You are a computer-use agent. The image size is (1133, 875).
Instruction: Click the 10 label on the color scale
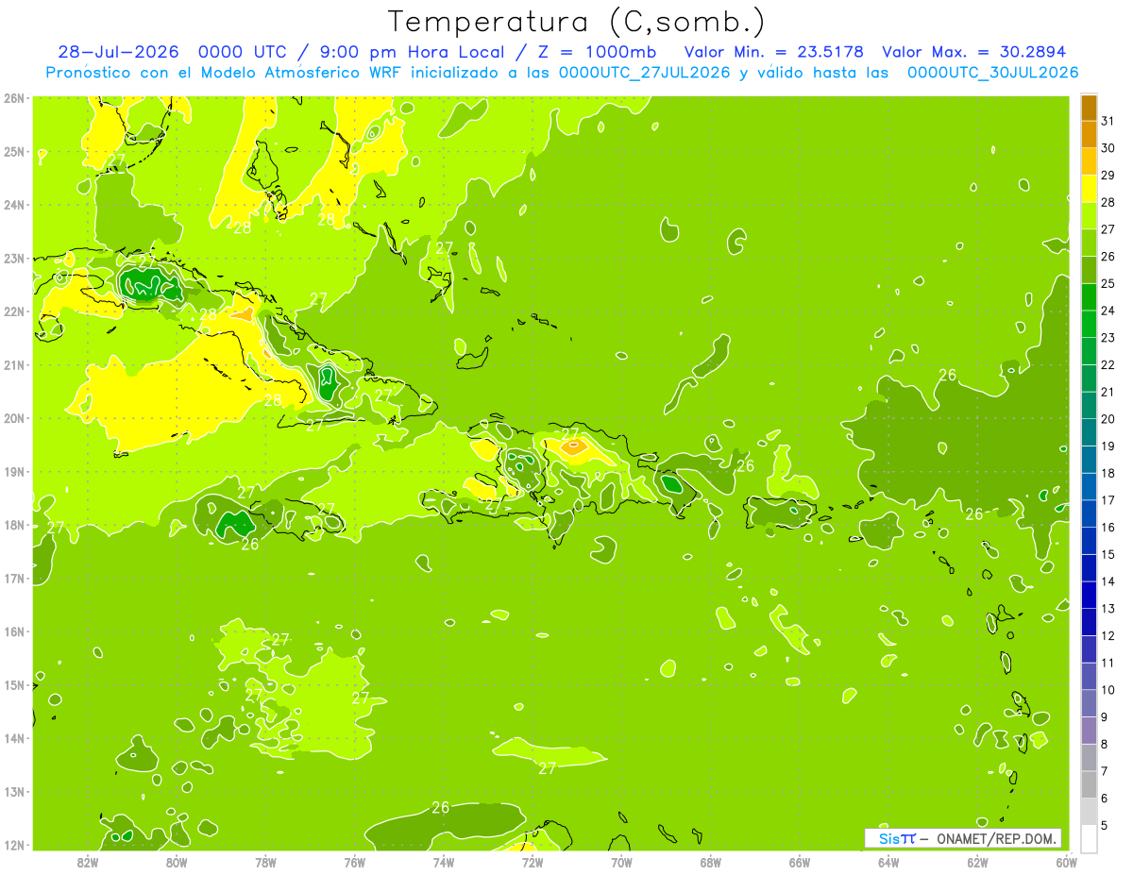coord(1108,690)
